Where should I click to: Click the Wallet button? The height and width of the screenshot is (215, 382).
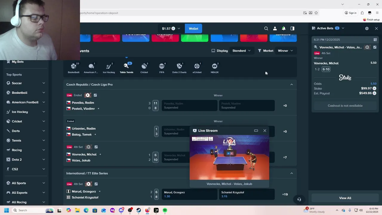(x=193, y=29)
